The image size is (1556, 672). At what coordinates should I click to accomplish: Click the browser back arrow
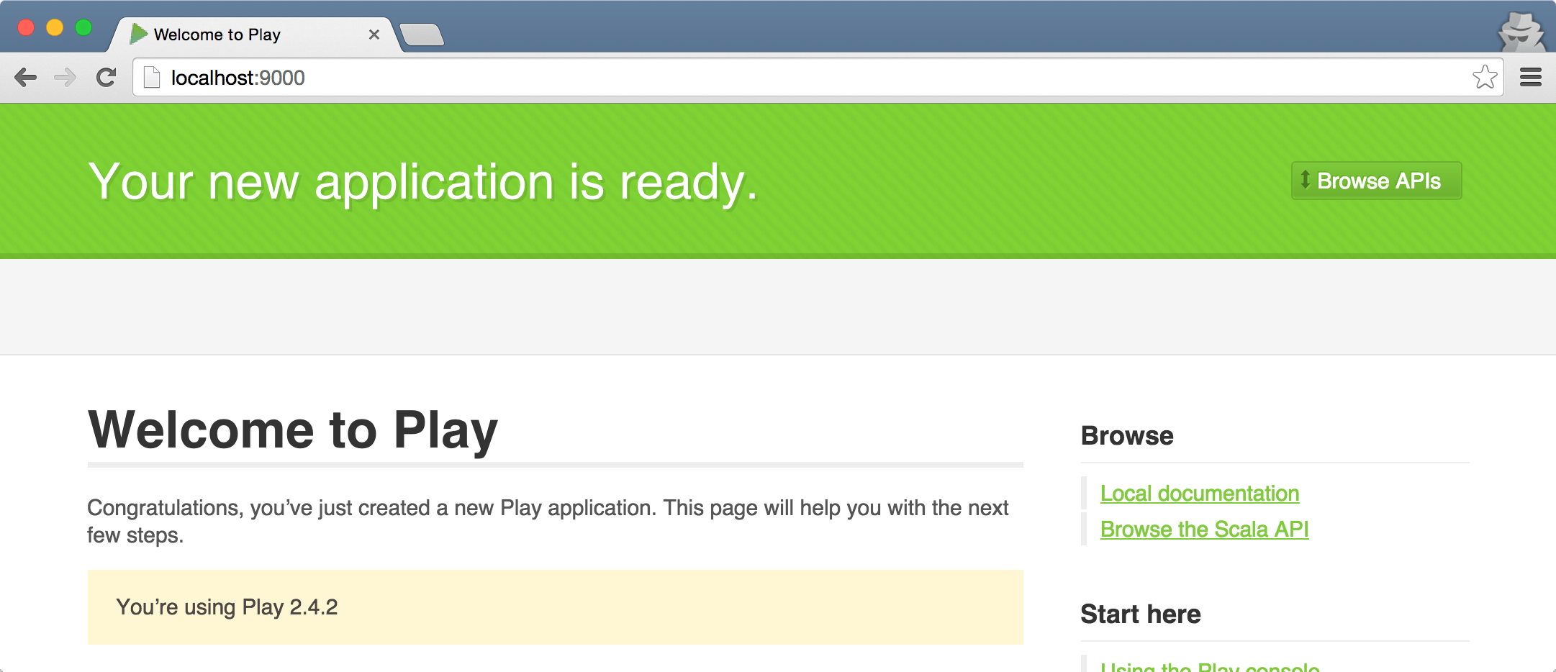25,77
